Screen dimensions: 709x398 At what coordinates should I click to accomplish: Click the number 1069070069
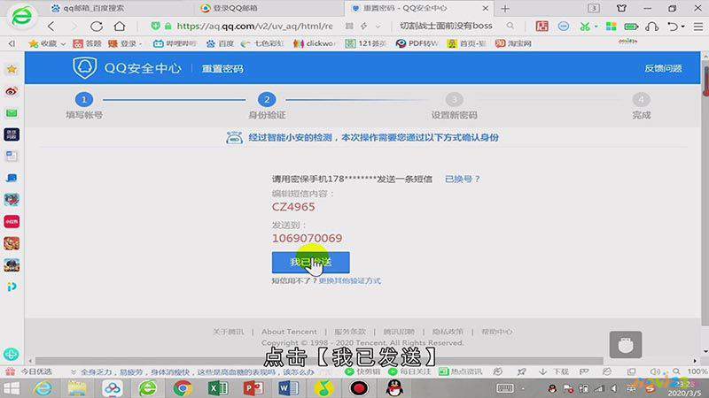coord(307,238)
